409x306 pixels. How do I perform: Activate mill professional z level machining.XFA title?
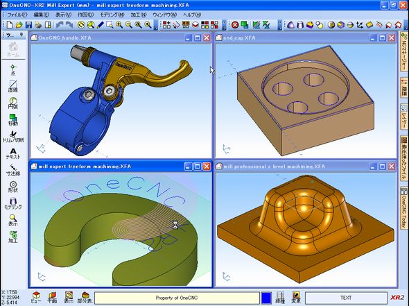click(274, 167)
